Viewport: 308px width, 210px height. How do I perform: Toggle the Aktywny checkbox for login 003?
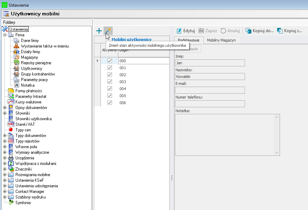click(110, 82)
